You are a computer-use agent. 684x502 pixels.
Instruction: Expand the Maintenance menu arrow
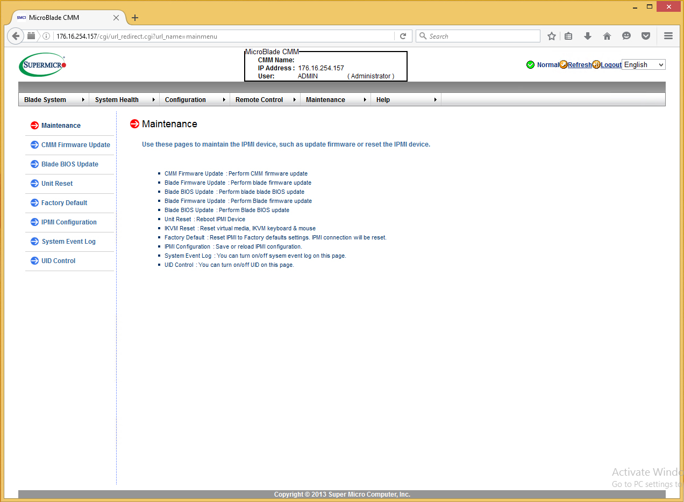[365, 100]
